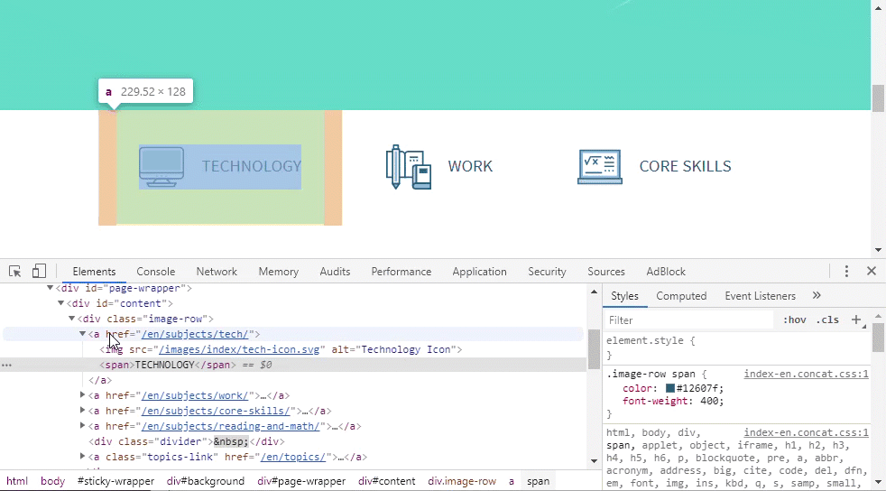
Task: Close the DevTools panel
Action: pos(872,272)
